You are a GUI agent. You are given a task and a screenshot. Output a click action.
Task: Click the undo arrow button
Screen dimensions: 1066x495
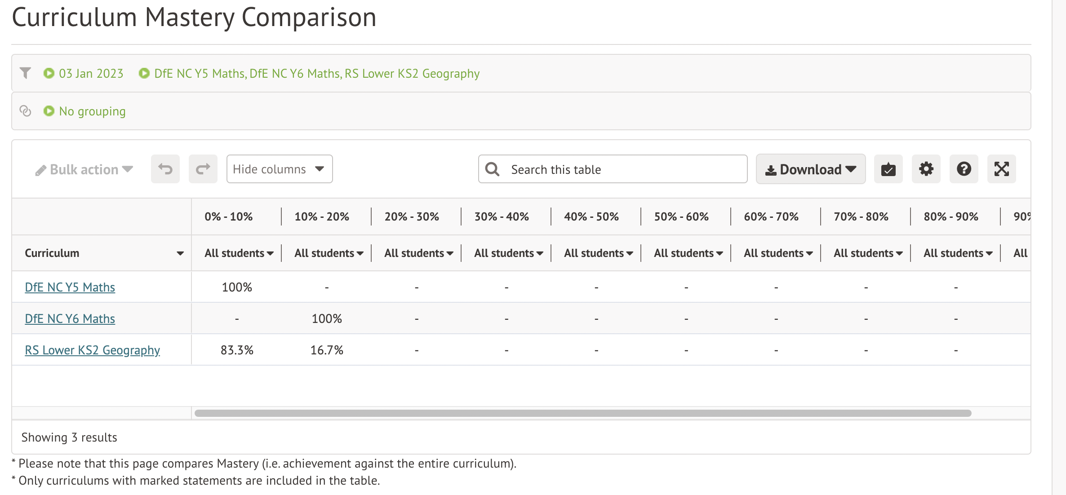pyautogui.click(x=165, y=169)
